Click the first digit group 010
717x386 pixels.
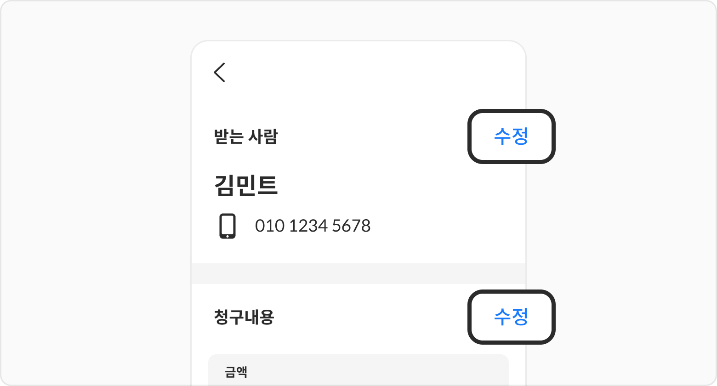click(270, 226)
